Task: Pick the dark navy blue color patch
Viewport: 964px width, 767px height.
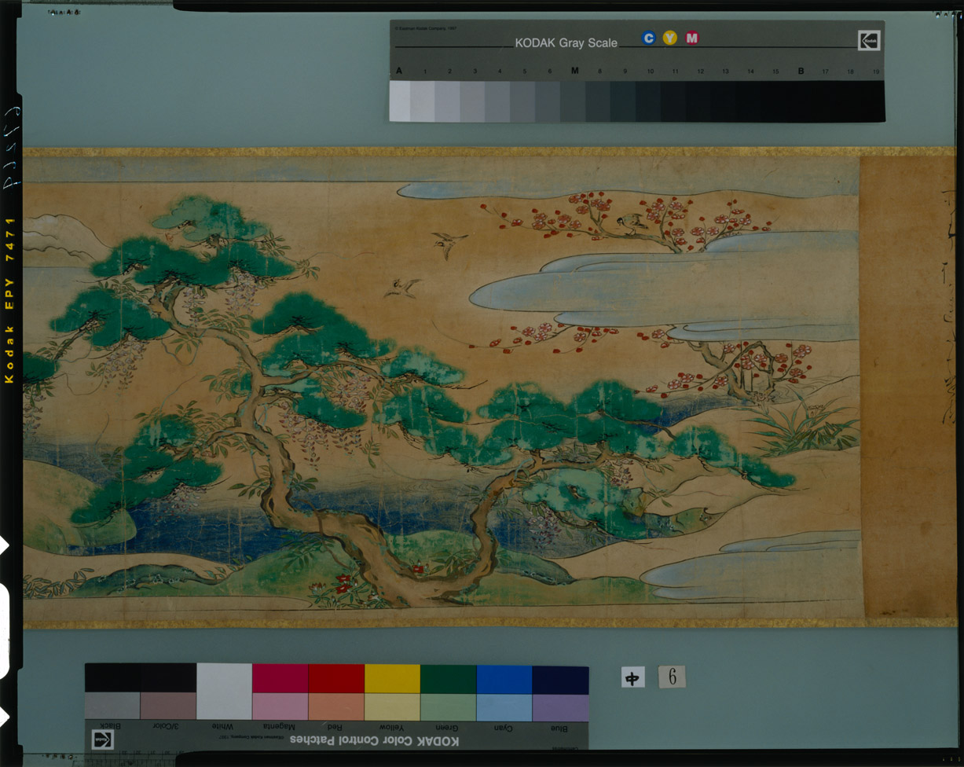Action: (560, 680)
